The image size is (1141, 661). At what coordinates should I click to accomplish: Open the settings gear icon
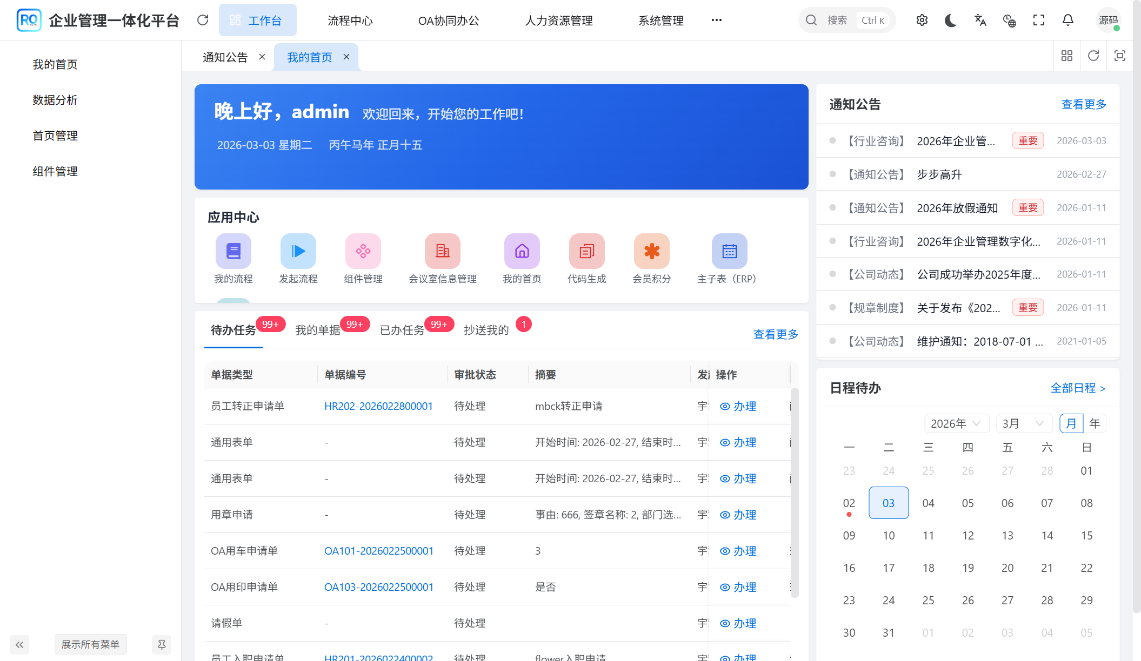(922, 20)
